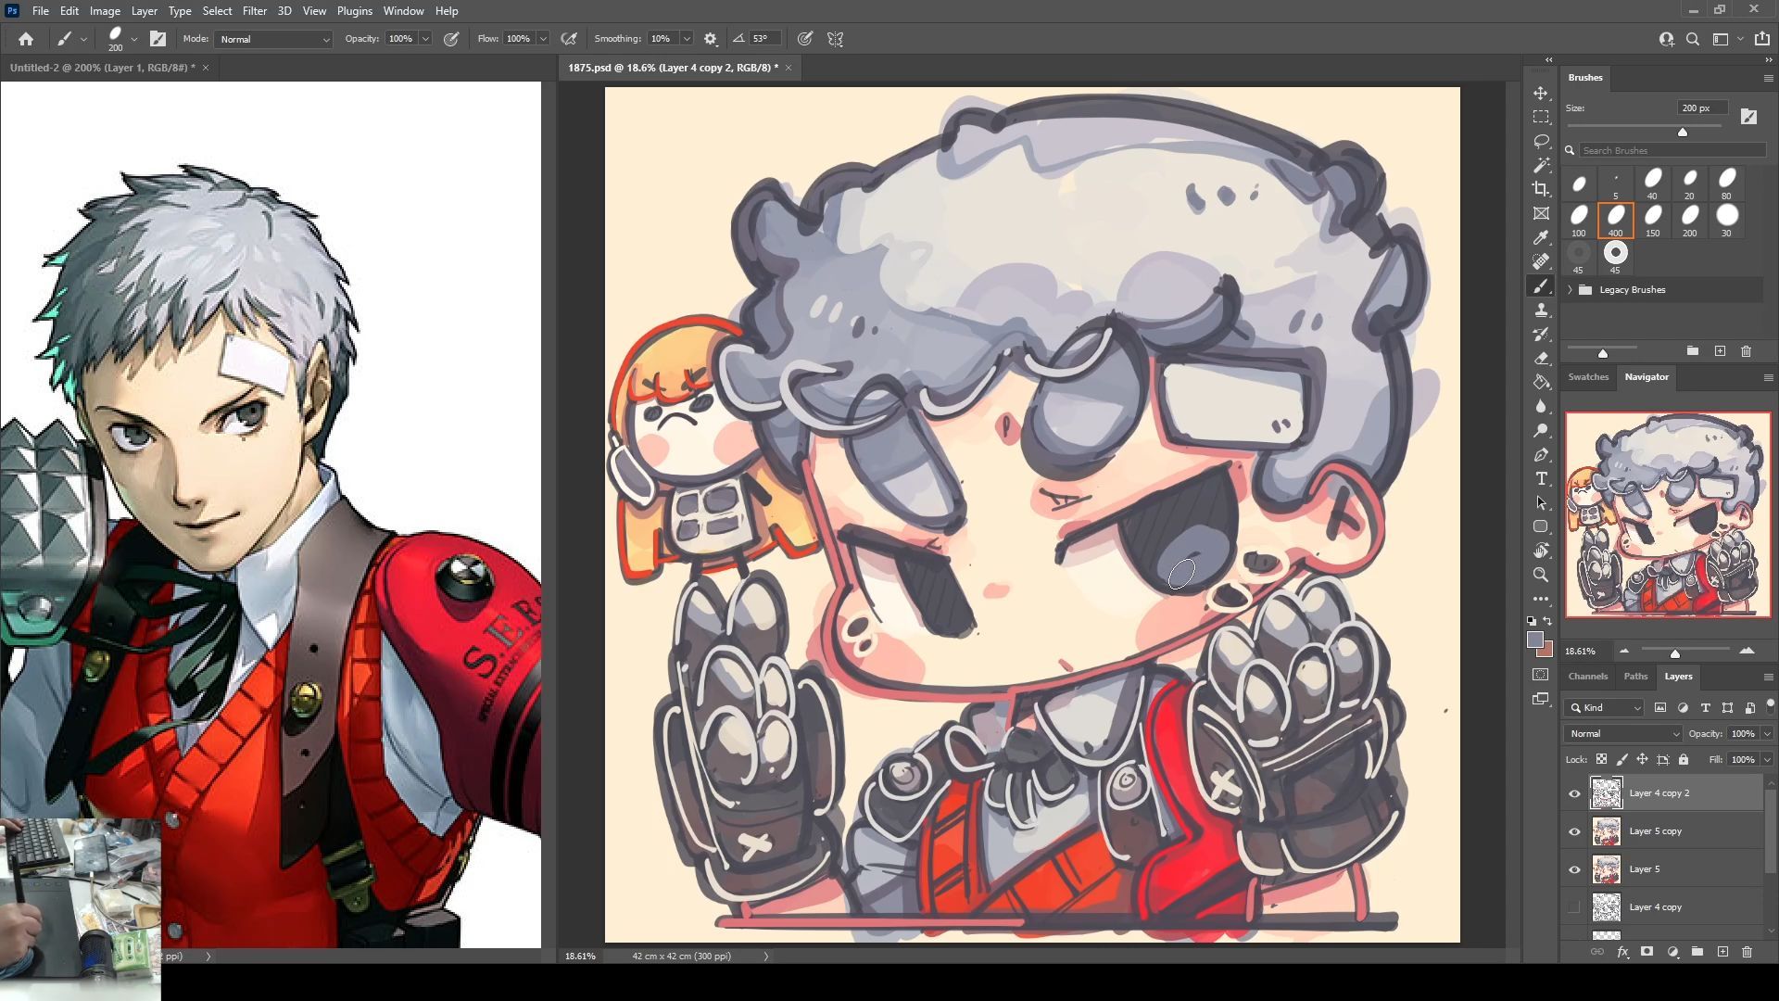Open the Opacity dropdown arrow in options bar
1779x1001 pixels.
425,39
